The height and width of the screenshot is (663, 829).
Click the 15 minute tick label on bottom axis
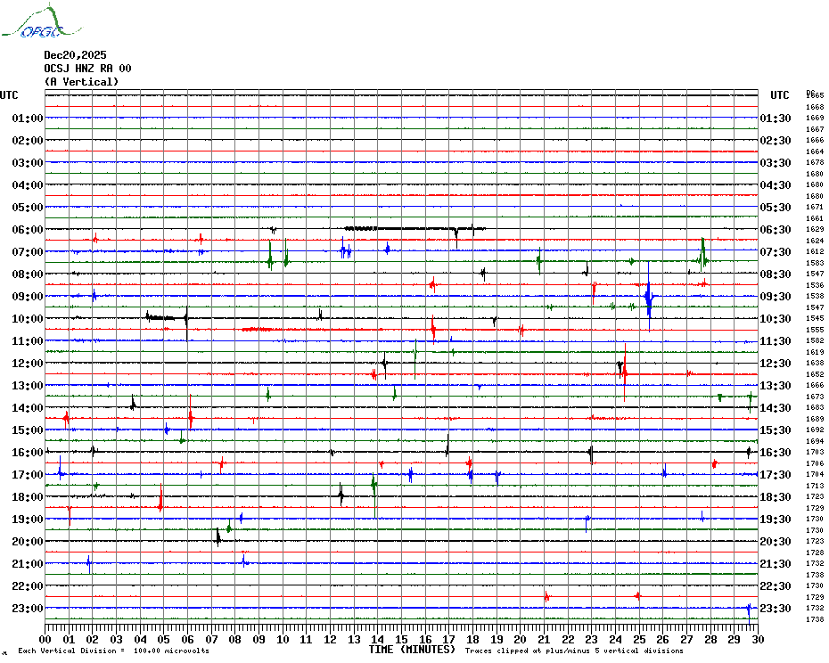[401, 640]
